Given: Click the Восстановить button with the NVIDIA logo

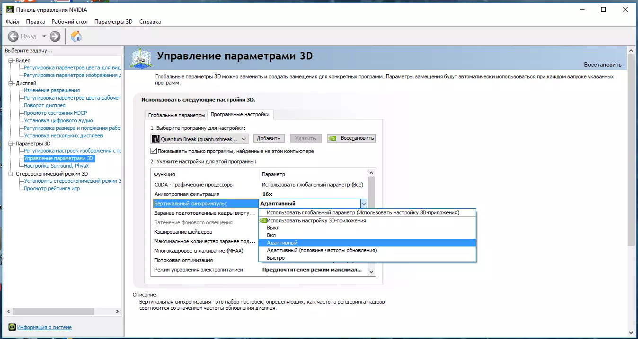Looking at the screenshot, I should [x=351, y=138].
